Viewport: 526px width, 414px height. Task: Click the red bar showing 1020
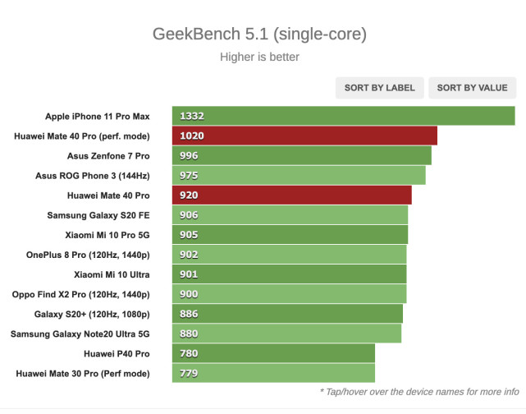[304, 136]
